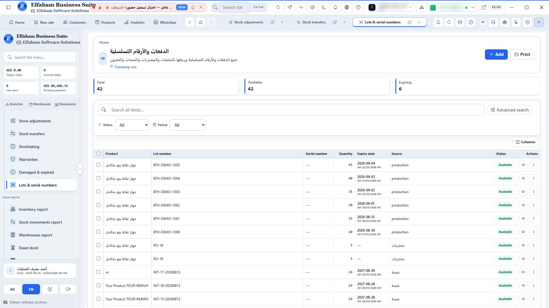Click the pie chart icon in toolbar
The height and width of the screenshot is (308, 549).
click(471, 22)
